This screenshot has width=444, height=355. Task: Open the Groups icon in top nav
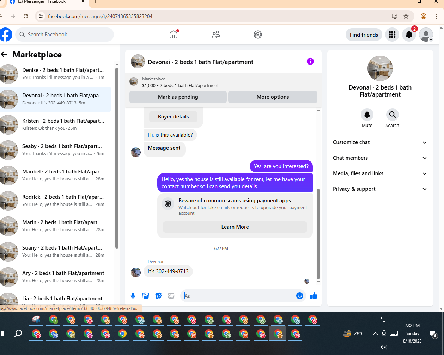pos(258,35)
